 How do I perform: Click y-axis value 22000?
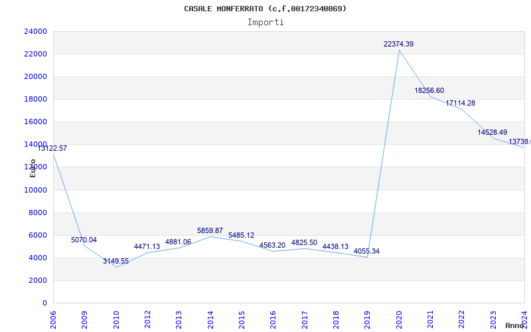point(36,54)
